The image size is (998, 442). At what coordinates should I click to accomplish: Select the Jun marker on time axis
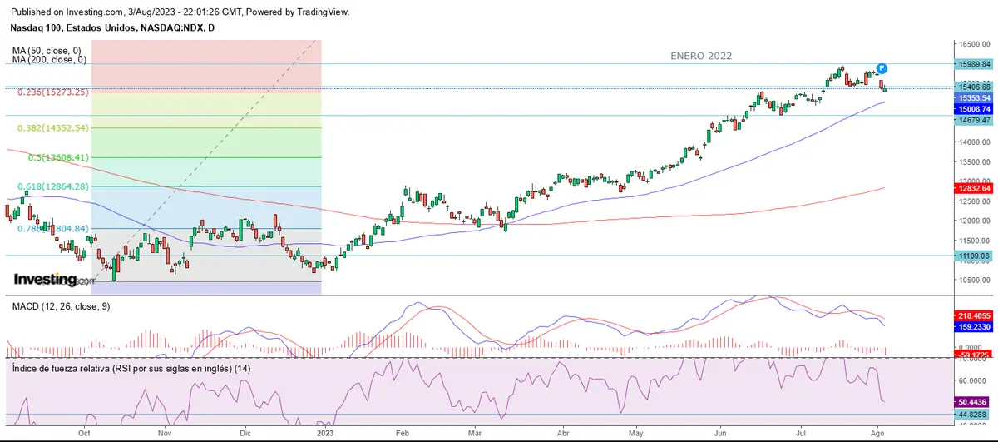click(719, 434)
